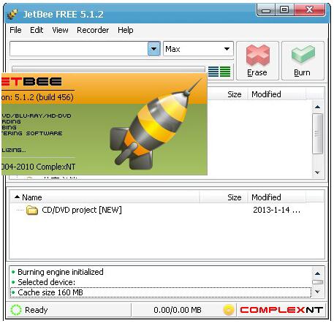Click upper file pane scroll down arrow
Viewport: 334px width, 326px height.
pyautogui.click(x=317, y=173)
